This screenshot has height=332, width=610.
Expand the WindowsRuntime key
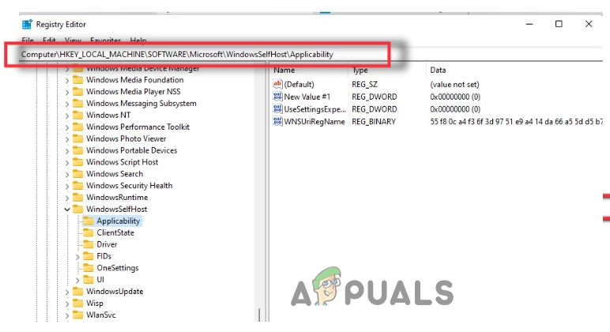click(67, 198)
